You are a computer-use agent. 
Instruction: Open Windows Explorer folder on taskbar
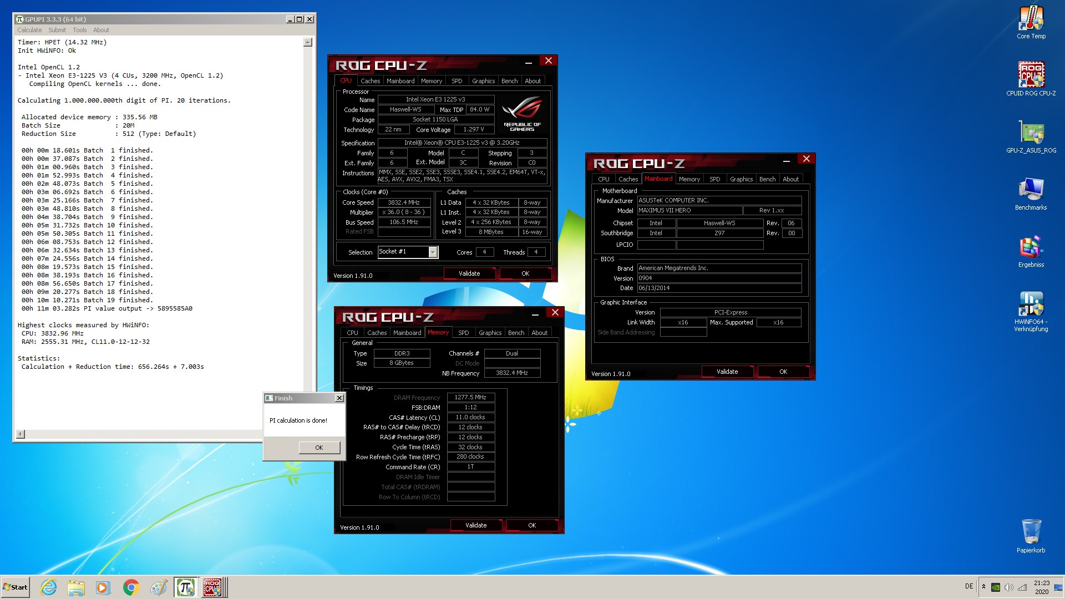(x=76, y=587)
